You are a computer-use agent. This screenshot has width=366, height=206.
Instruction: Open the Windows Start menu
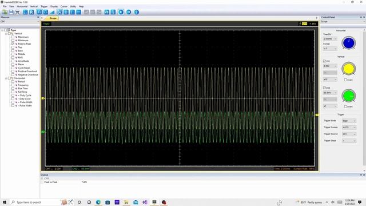(x=5, y=202)
